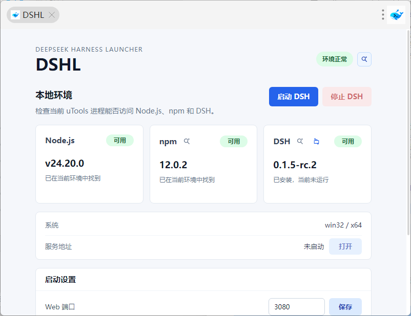Click the DSH version 0.1.5-rc.2
The height and width of the screenshot is (316, 411).
point(295,165)
